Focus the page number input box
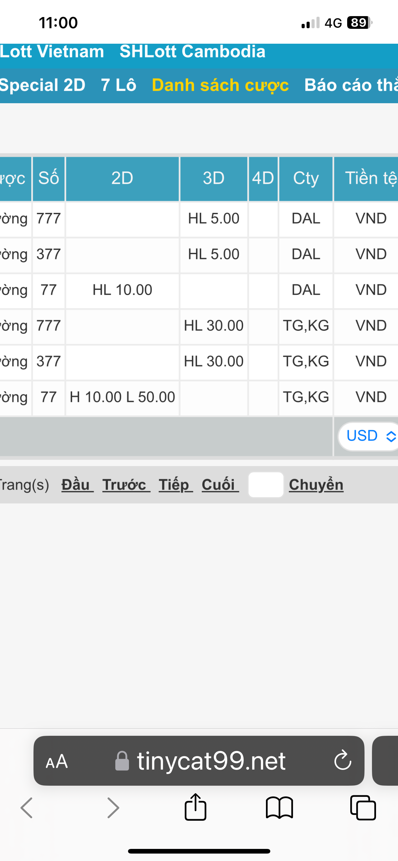Screen dimensions: 398x861 tap(266, 485)
